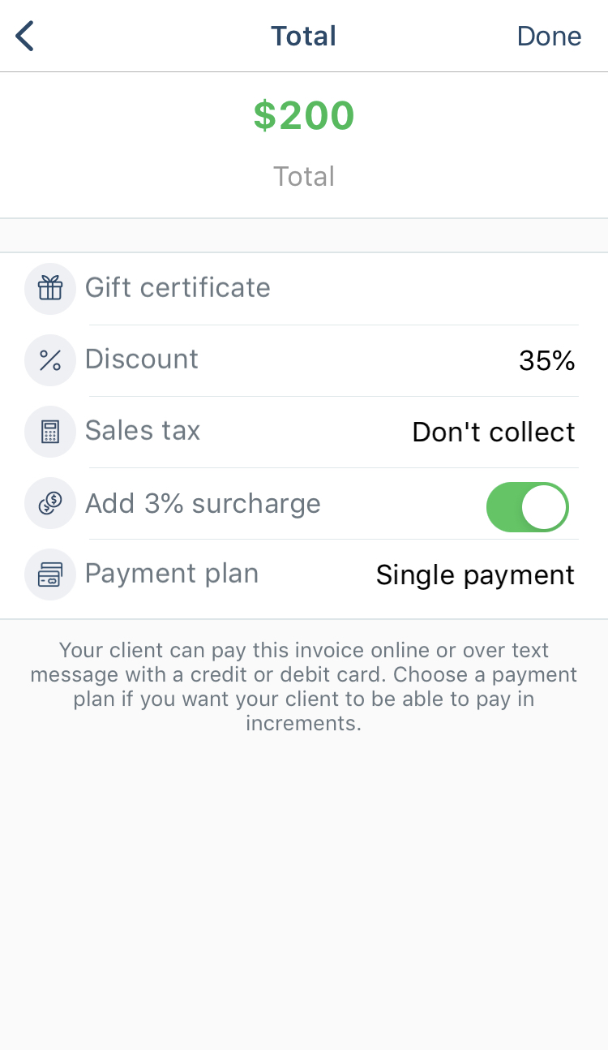608x1050 pixels.
Task: Select the Payment plan row label
Action: tap(172, 574)
